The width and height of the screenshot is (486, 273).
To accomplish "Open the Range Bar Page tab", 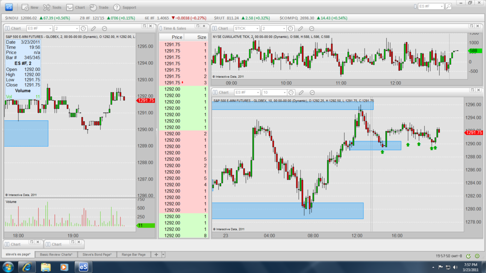I will (x=134, y=255).
